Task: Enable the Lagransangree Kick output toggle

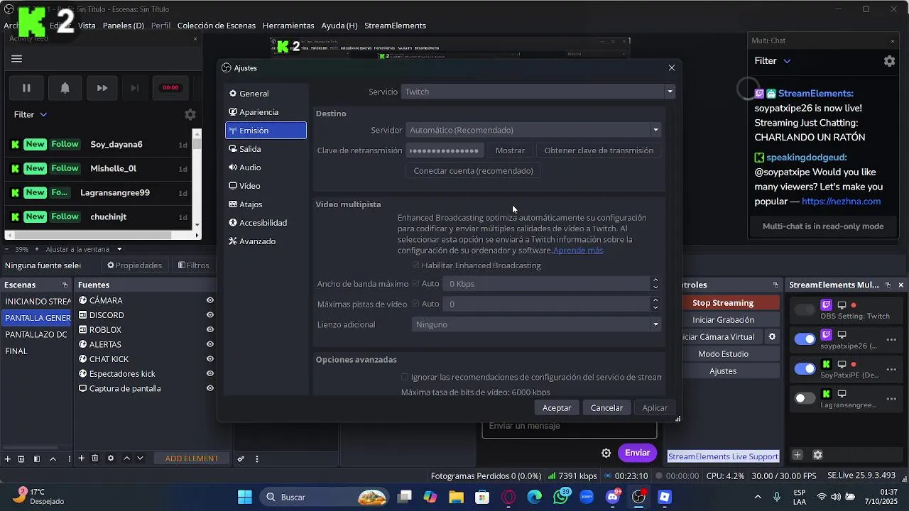Action: click(805, 398)
